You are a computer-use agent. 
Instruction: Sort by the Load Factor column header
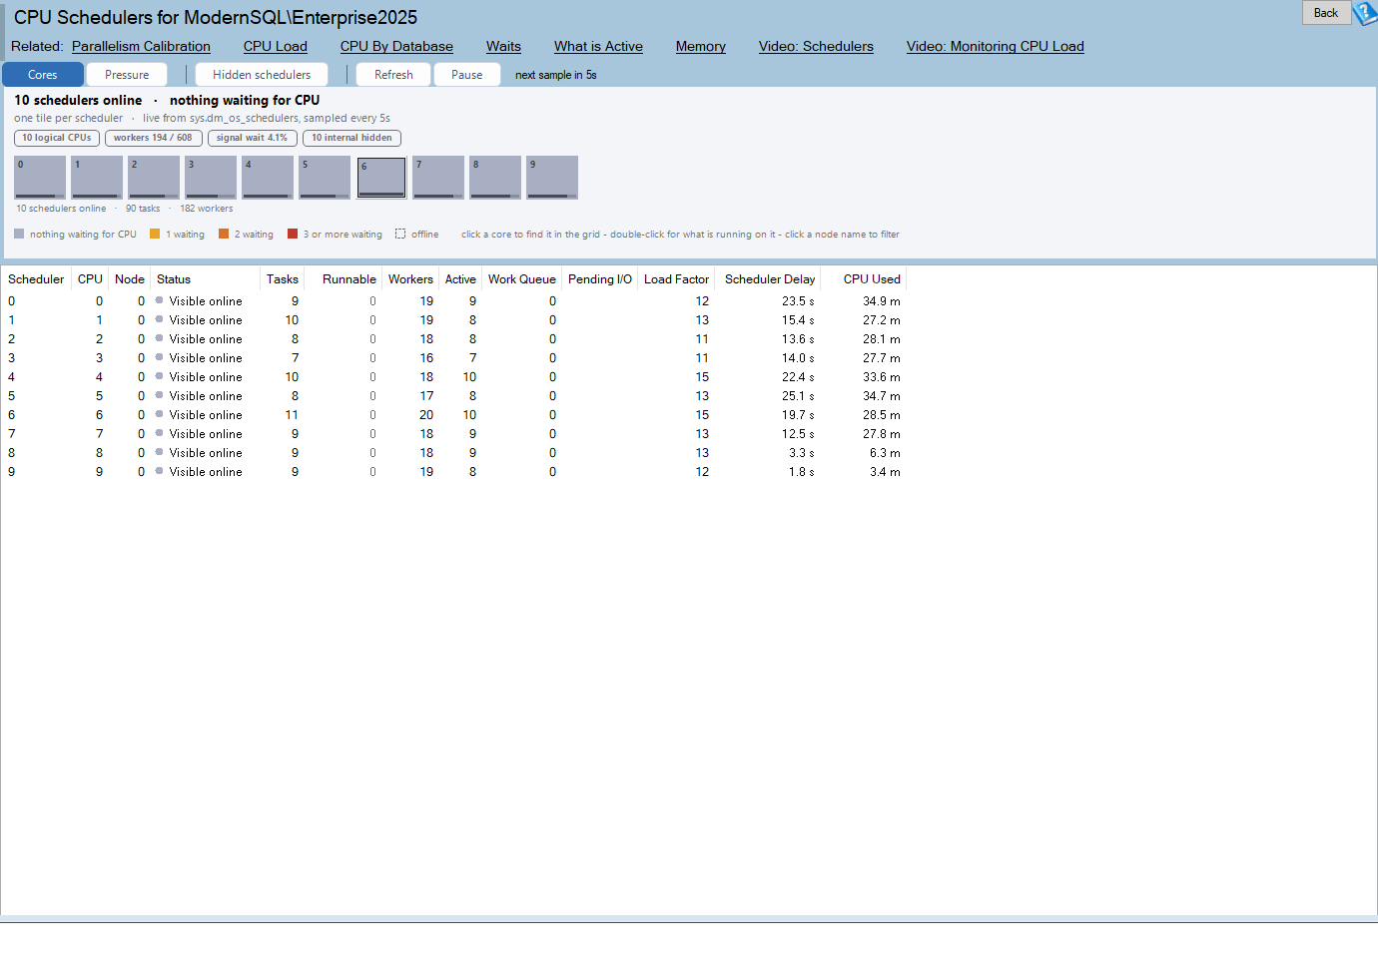pyautogui.click(x=677, y=279)
